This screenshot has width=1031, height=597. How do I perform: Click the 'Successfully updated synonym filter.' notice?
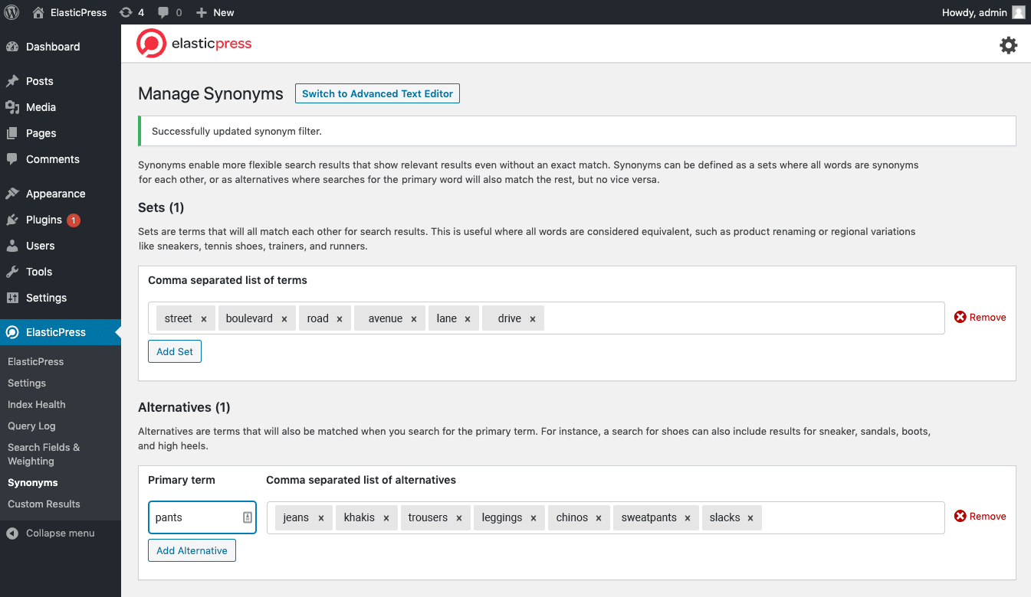click(577, 131)
